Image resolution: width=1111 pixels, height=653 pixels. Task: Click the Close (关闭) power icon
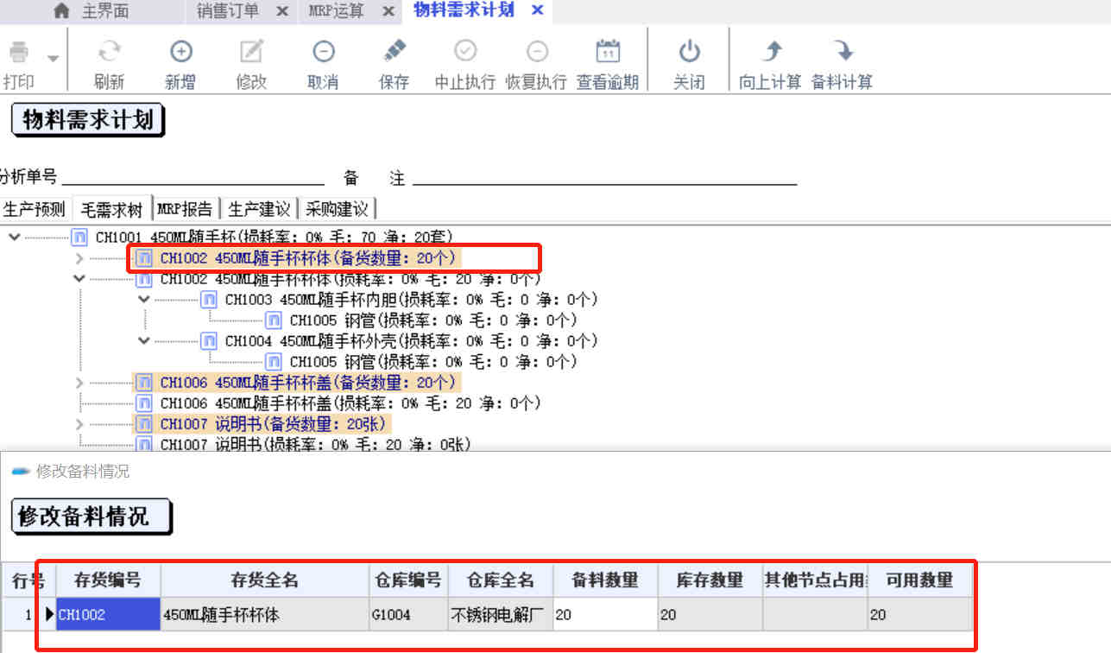689,52
